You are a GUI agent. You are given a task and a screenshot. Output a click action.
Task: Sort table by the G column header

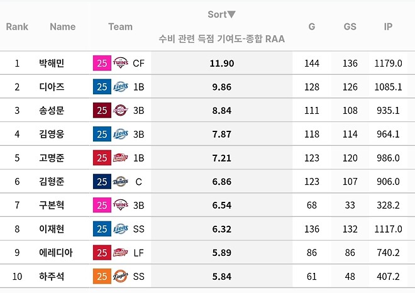click(312, 26)
